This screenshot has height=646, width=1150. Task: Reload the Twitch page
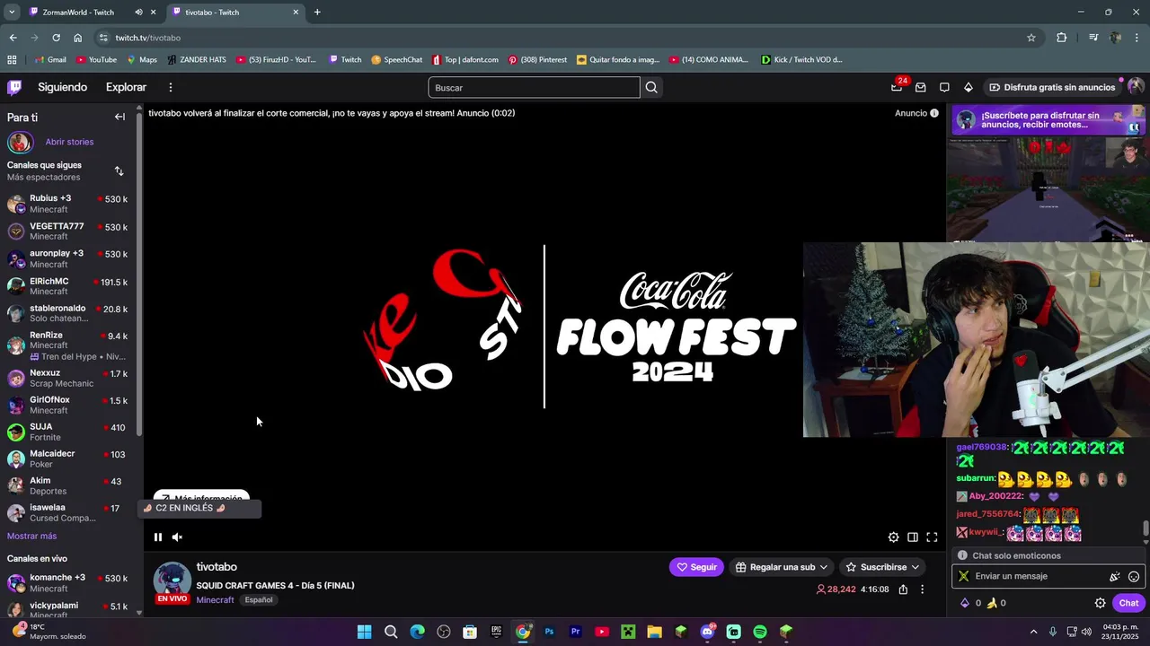(56, 38)
